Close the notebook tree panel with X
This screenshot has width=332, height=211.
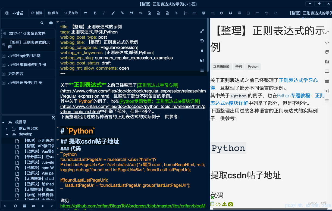(53, 117)
